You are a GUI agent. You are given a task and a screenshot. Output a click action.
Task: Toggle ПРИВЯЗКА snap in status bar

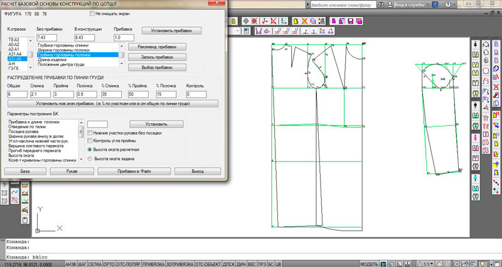154,264
